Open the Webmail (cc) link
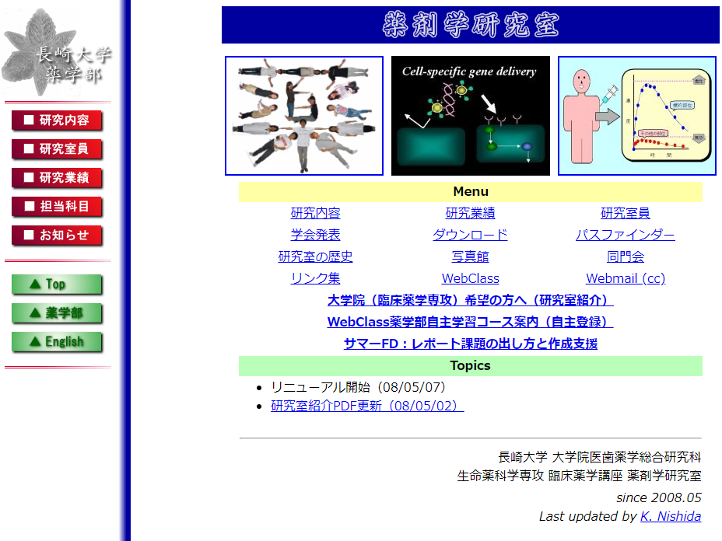Viewport: 722px width, 541px height. (x=625, y=278)
